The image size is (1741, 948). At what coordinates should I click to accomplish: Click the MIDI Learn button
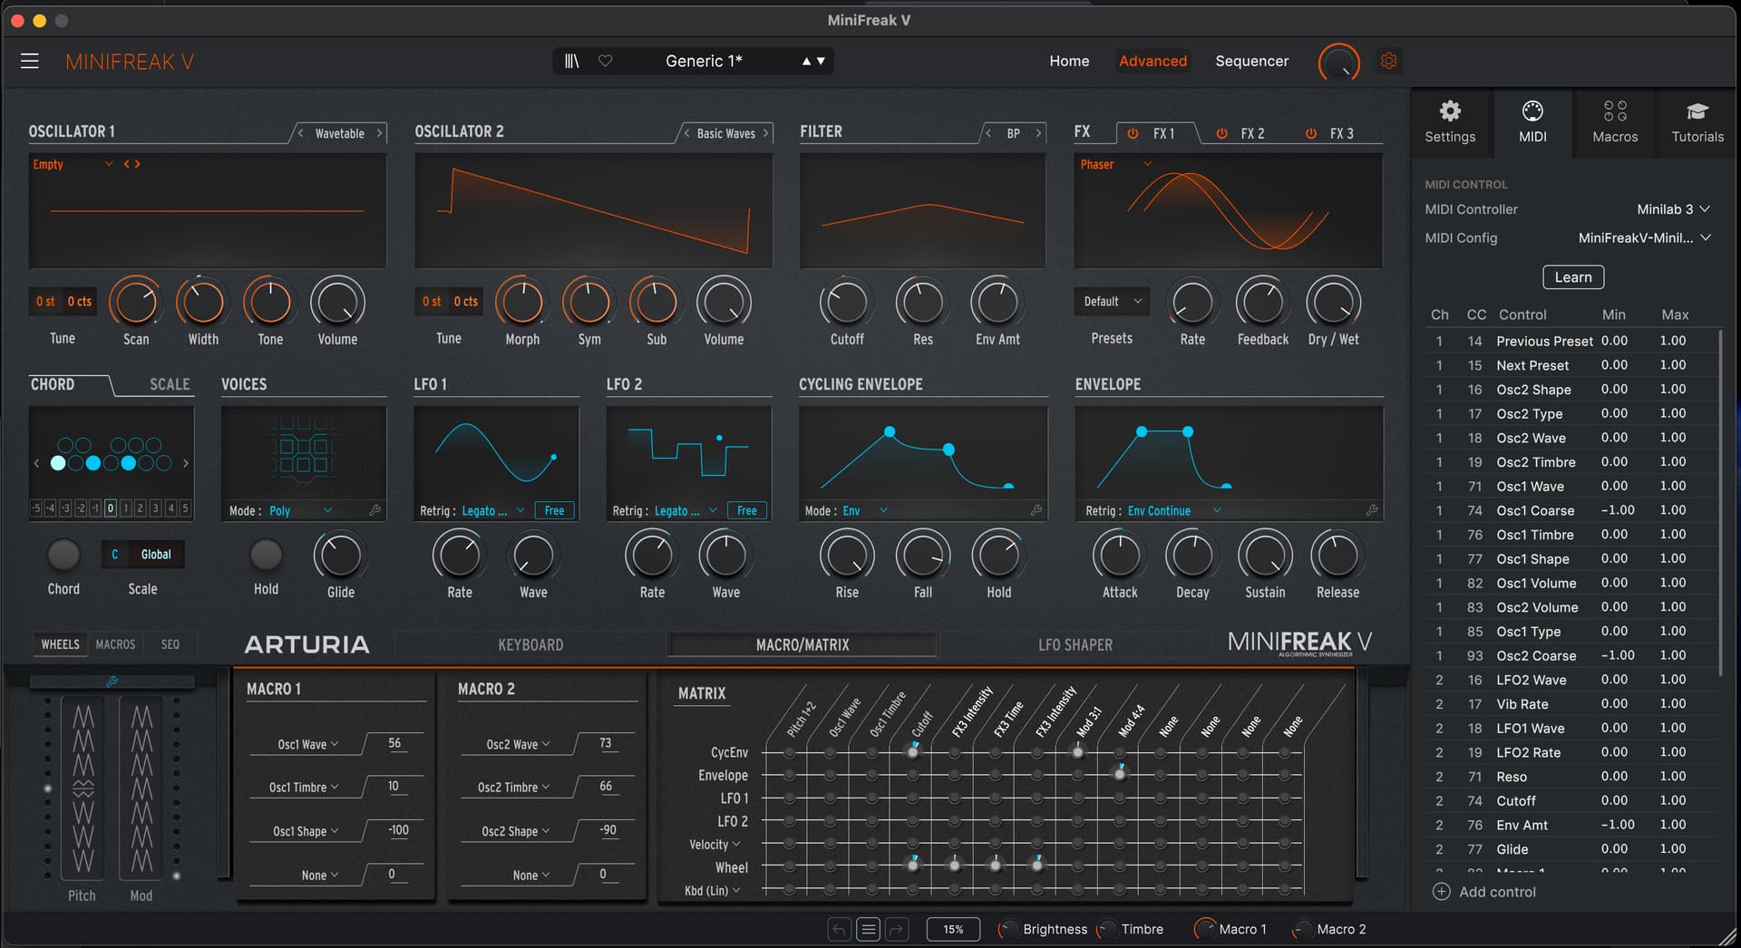[x=1573, y=277]
